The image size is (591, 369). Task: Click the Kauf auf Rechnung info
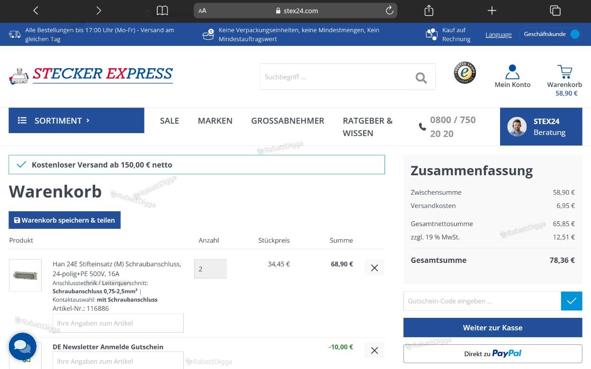tap(448, 35)
